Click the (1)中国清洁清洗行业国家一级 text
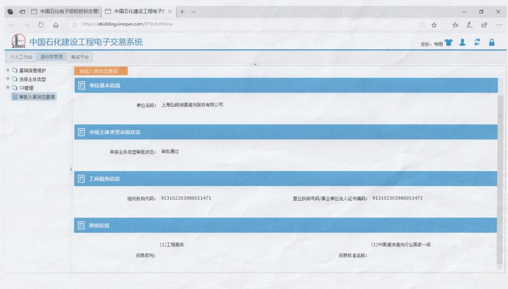 [x=401, y=245]
